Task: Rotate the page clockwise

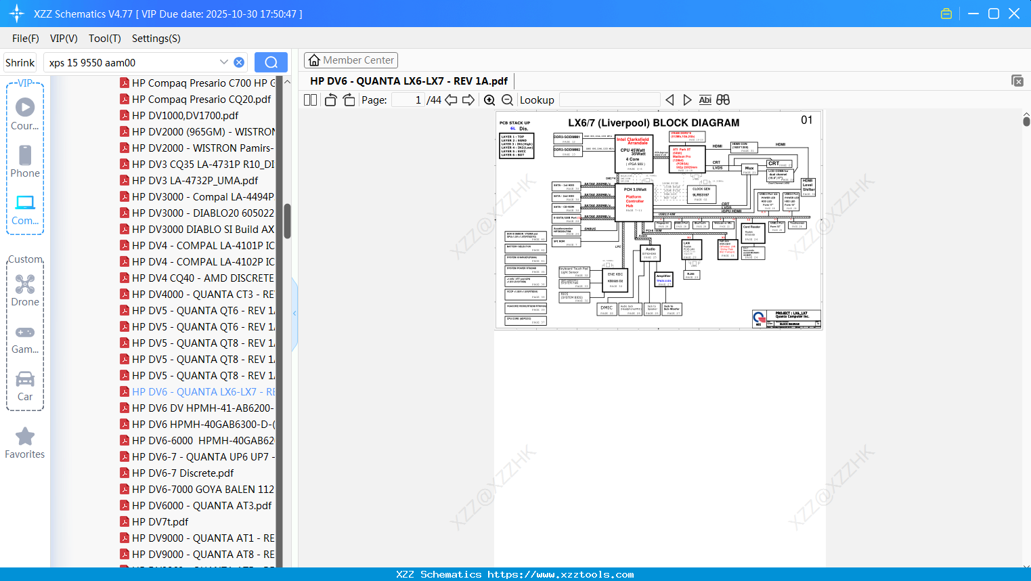Action: [349, 100]
